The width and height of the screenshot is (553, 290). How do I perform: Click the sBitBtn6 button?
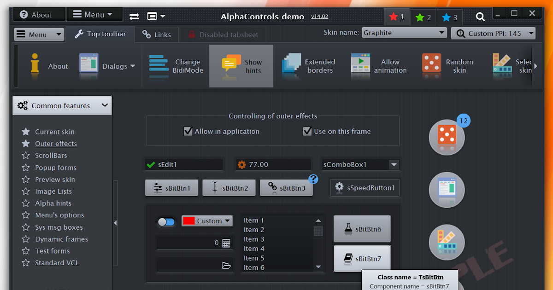[x=362, y=229]
